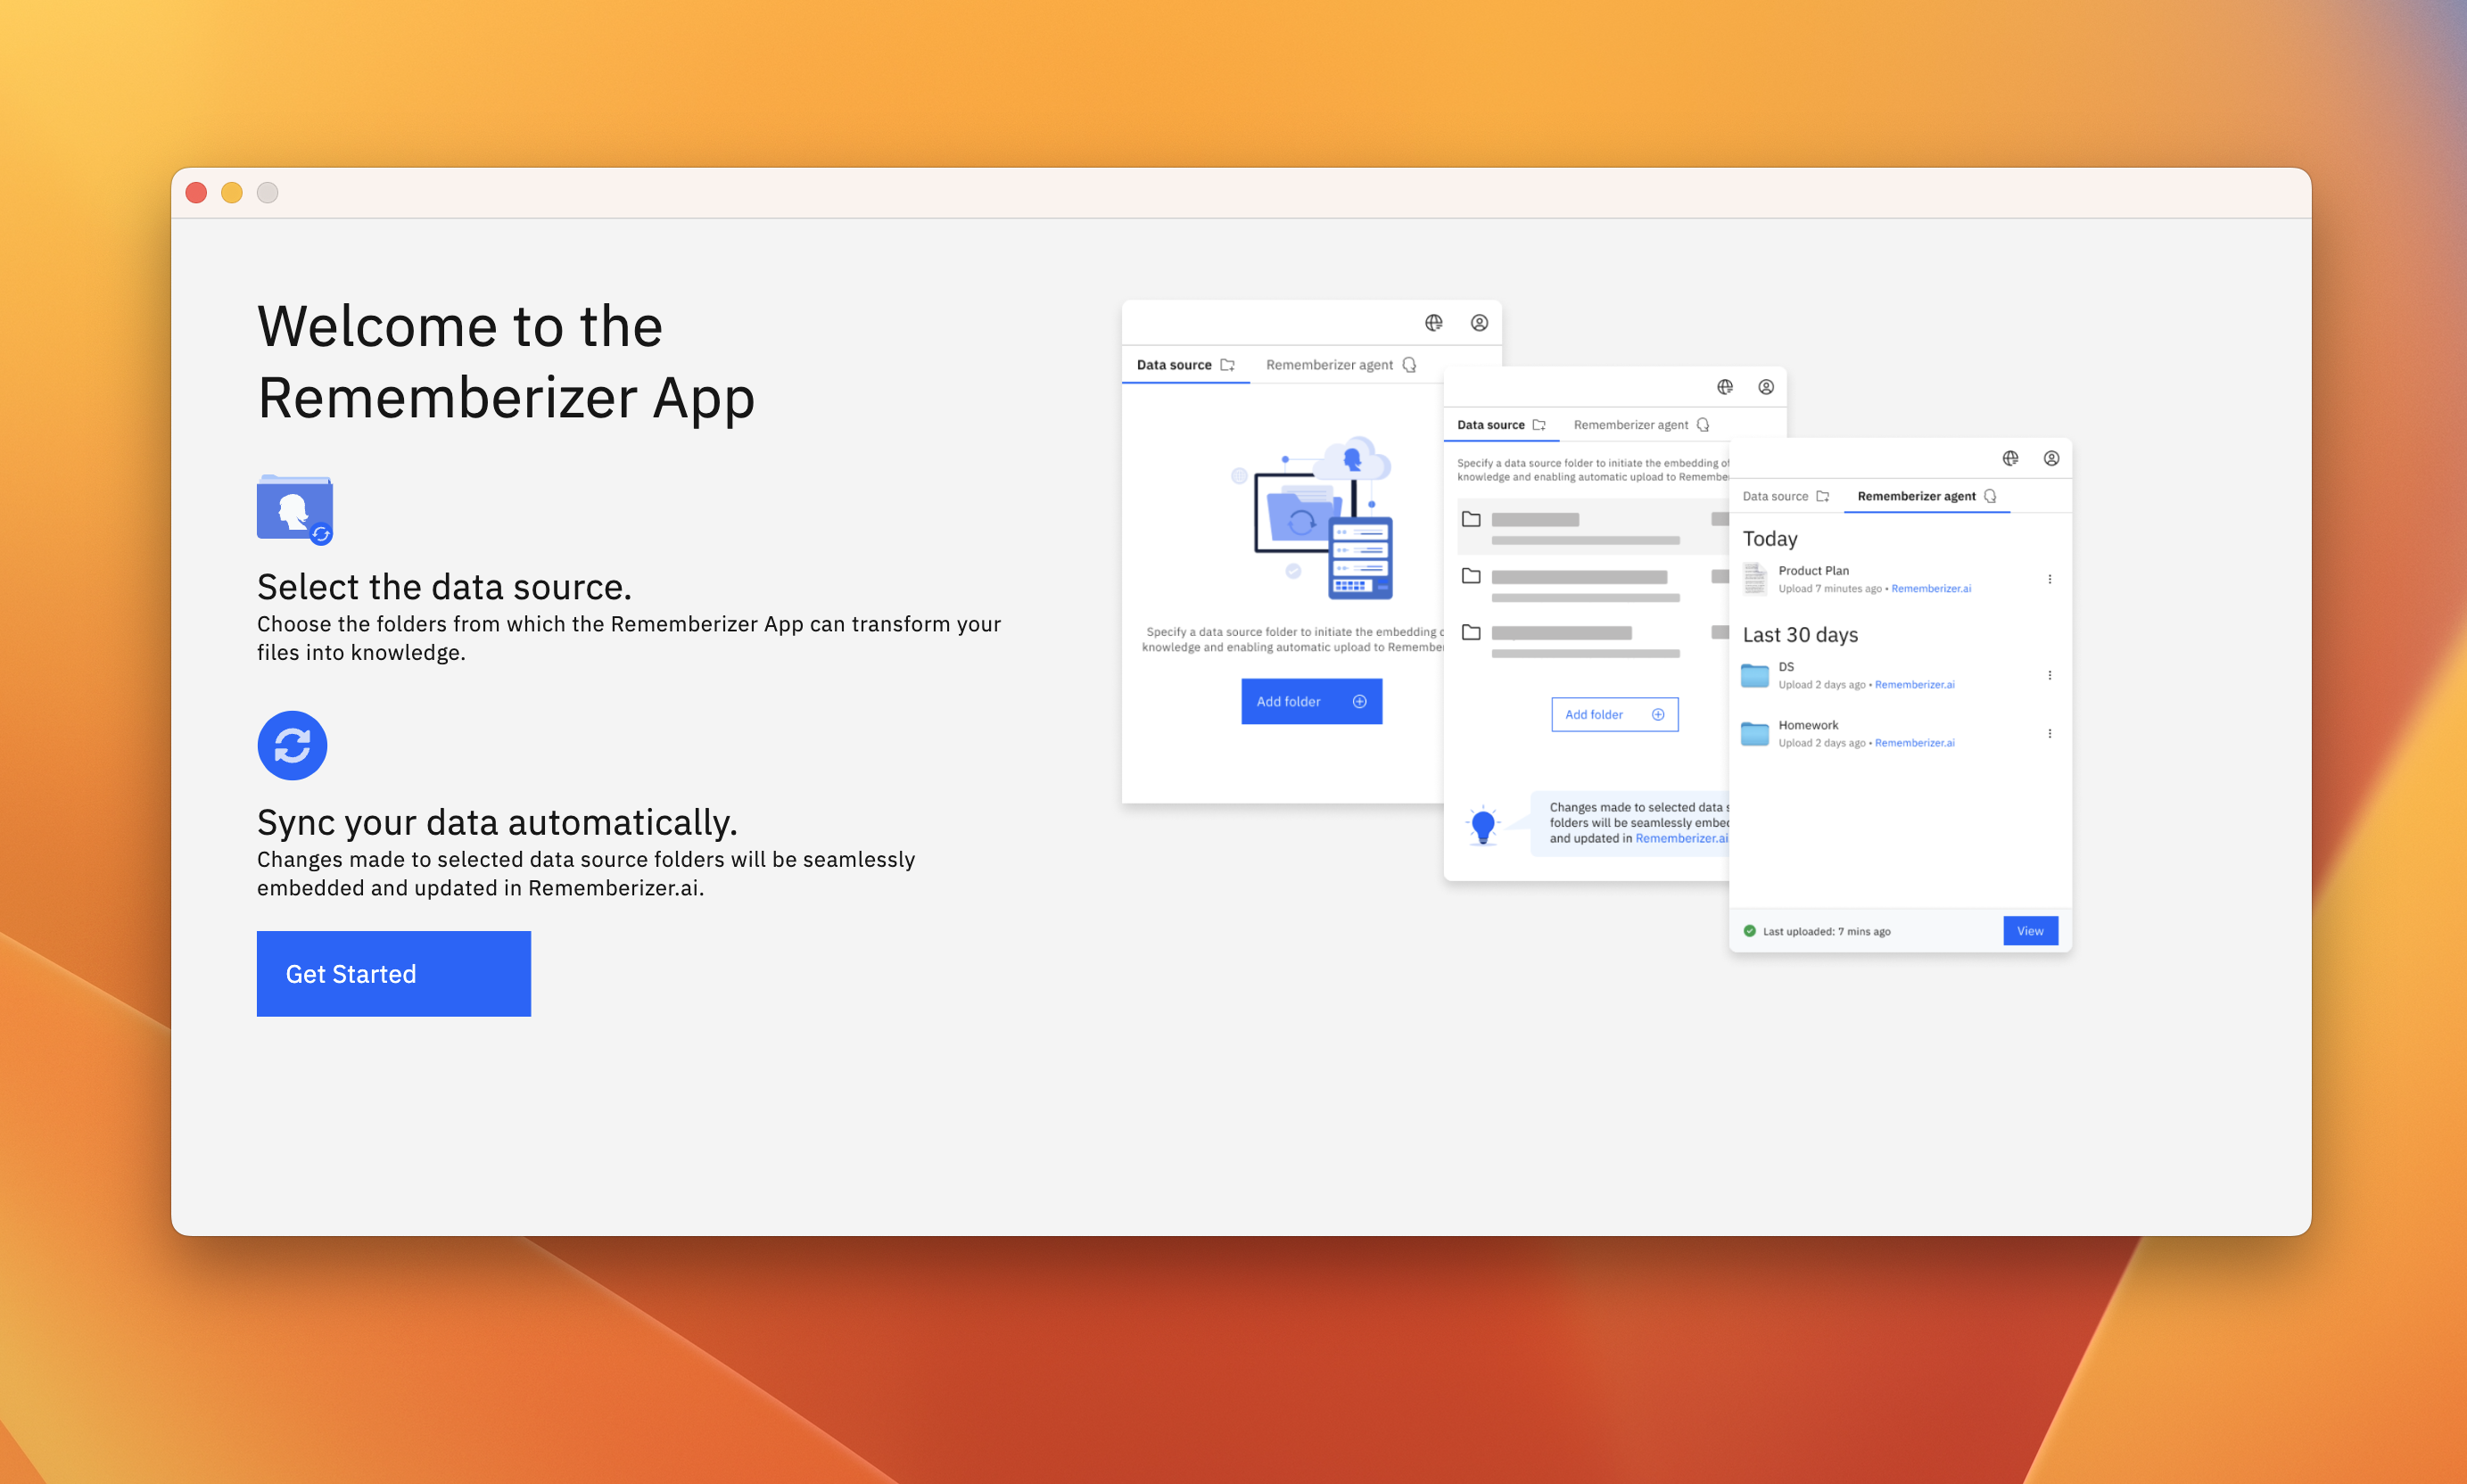Click the data source folder icon

coord(294,510)
